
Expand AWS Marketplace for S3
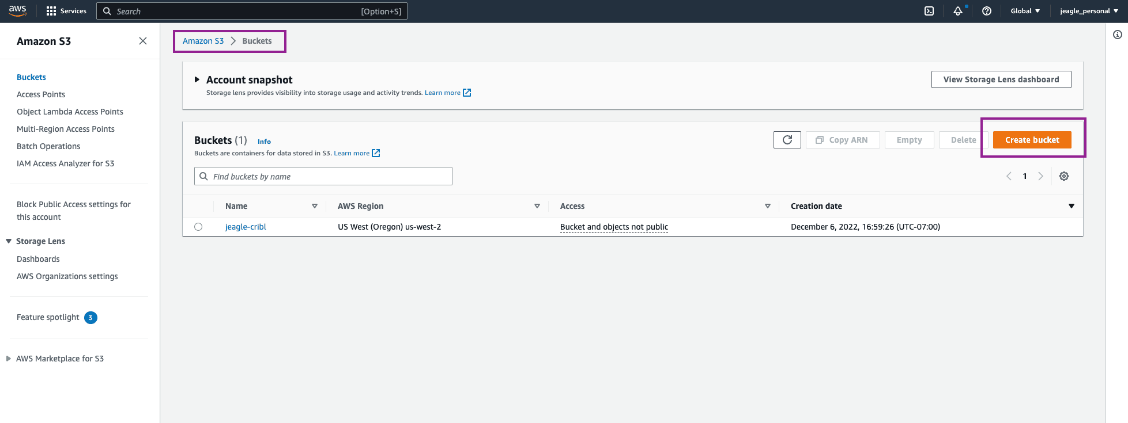(9, 359)
